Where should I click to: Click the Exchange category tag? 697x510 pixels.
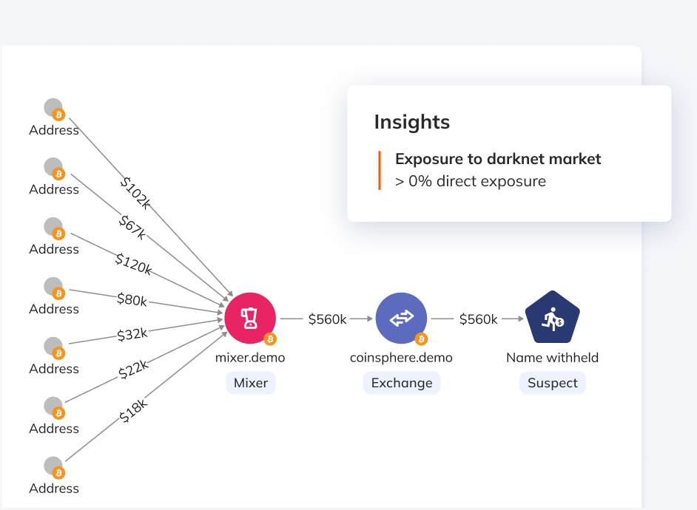(x=401, y=383)
